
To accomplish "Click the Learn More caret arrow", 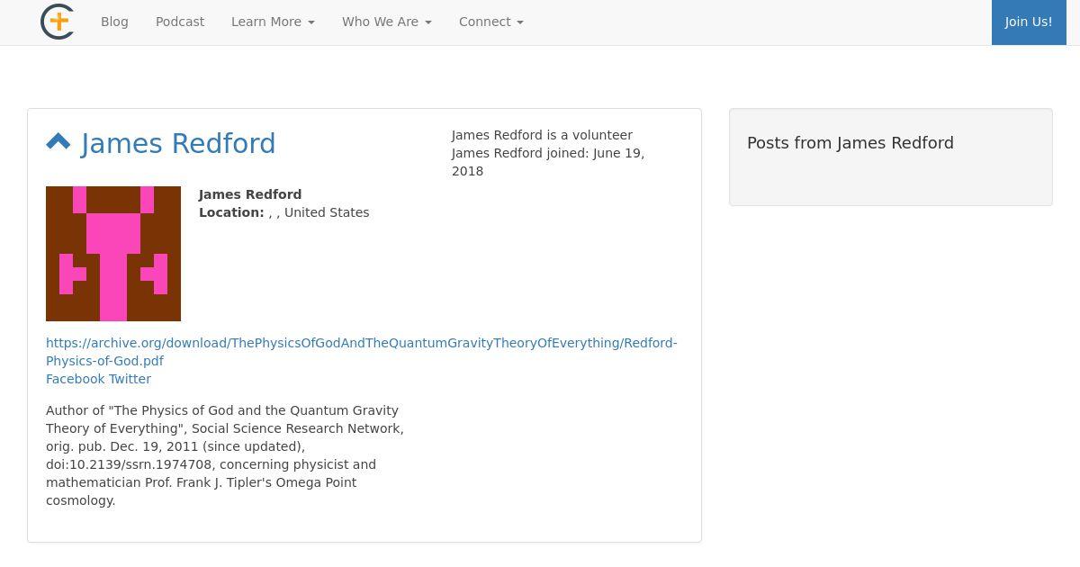I will coord(311,22).
